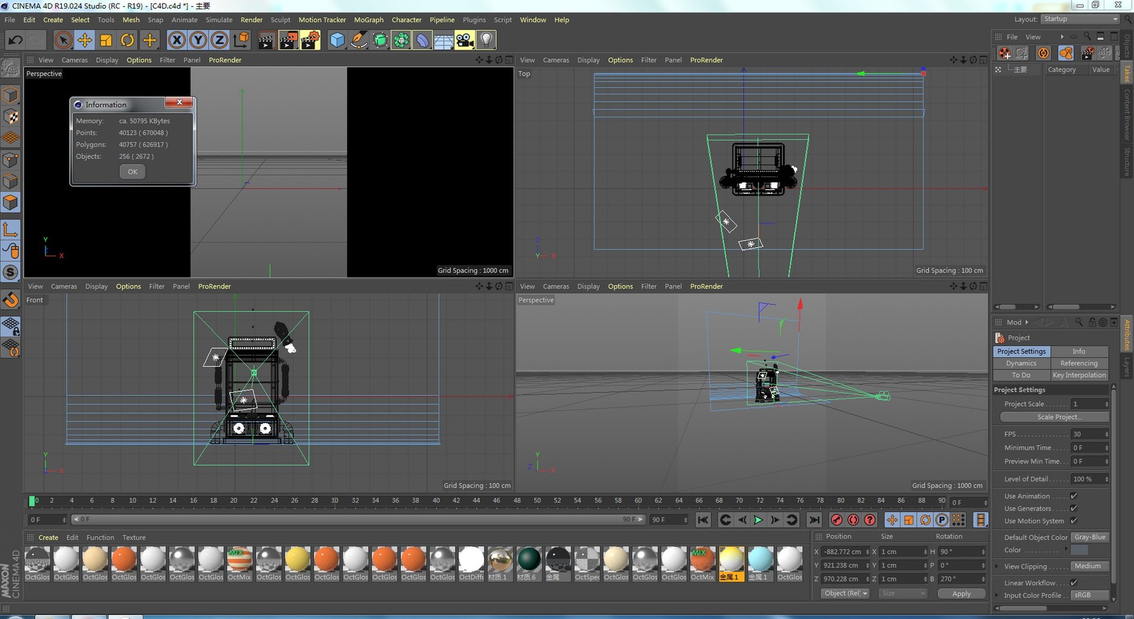Open the Spline Pen tool
Viewport: 1134px width, 619px height.
[358, 40]
